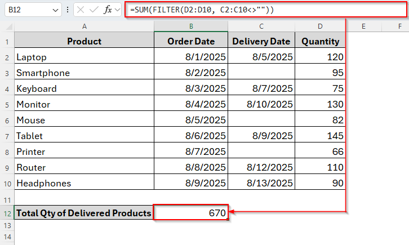Select column E header

pyautogui.click(x=364, y=26)
